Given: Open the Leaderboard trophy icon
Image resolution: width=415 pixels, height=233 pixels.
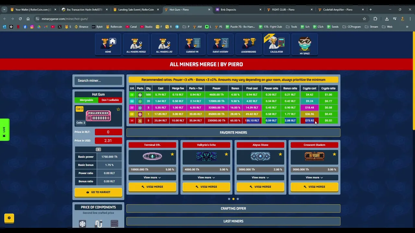Looking at the screenshot, I should 248,45.
